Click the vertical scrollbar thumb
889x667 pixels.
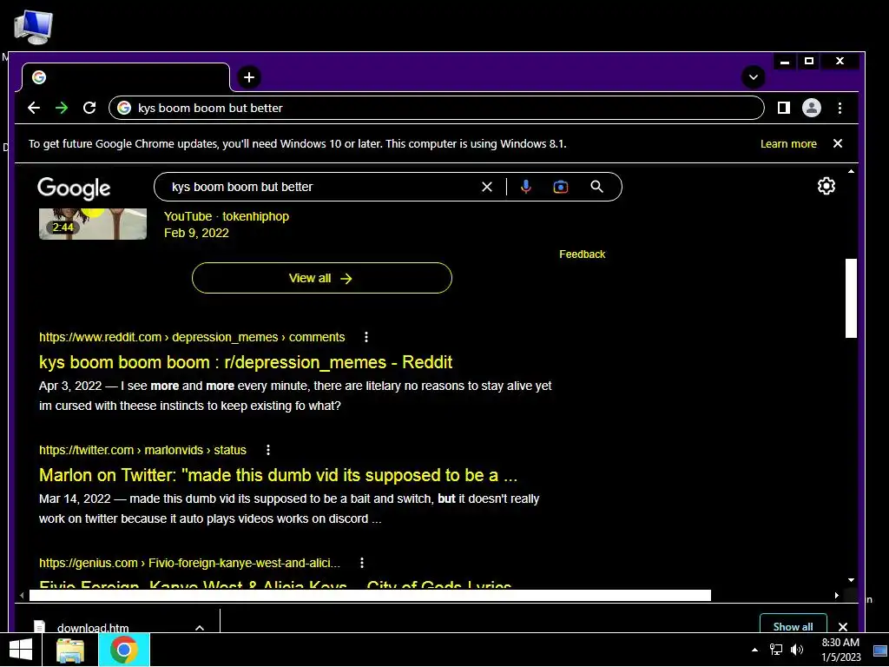pyautogui.click(x=851, y=299)
